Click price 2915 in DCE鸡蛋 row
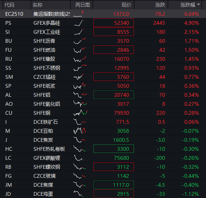 pyautogui.click(x=114, y=194)
